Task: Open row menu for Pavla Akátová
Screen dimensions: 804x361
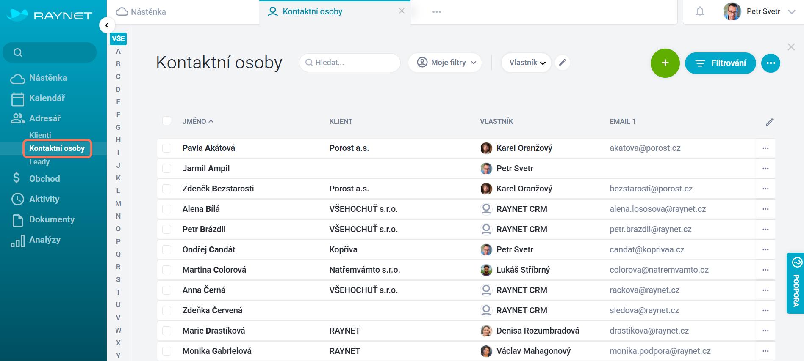Action: pyautogui.click(x=765, y=148)
